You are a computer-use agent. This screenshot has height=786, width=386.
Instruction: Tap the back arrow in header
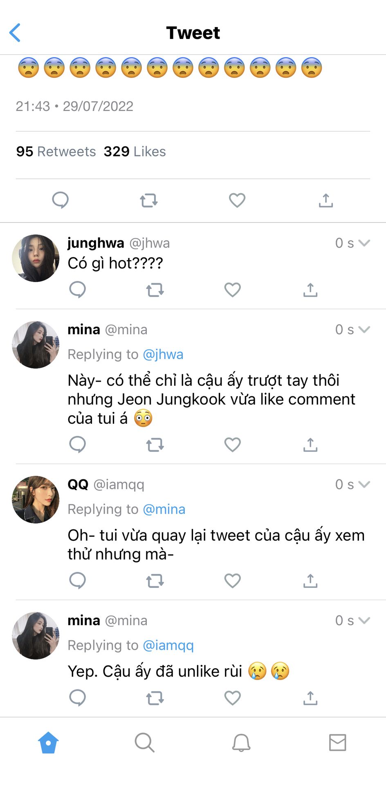click(x=15, y=33)
